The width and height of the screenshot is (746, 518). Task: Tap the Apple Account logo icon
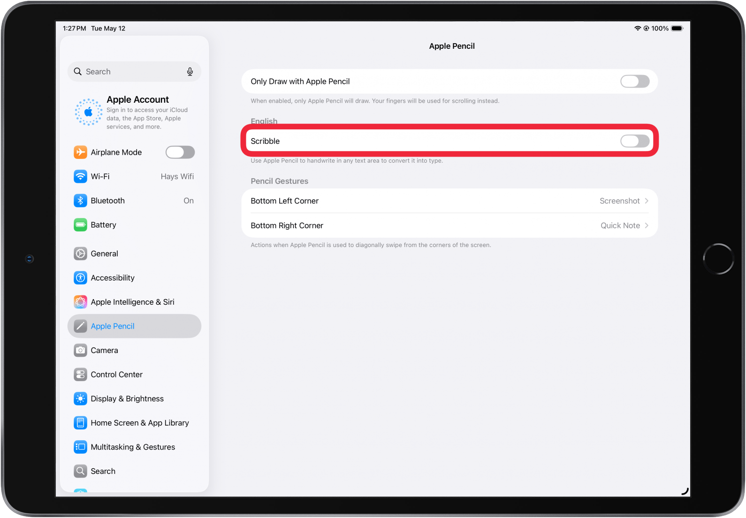click(x=88, y=113)
